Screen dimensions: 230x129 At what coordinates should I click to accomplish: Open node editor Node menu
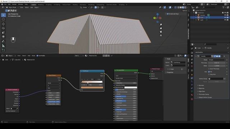[33, 56]
